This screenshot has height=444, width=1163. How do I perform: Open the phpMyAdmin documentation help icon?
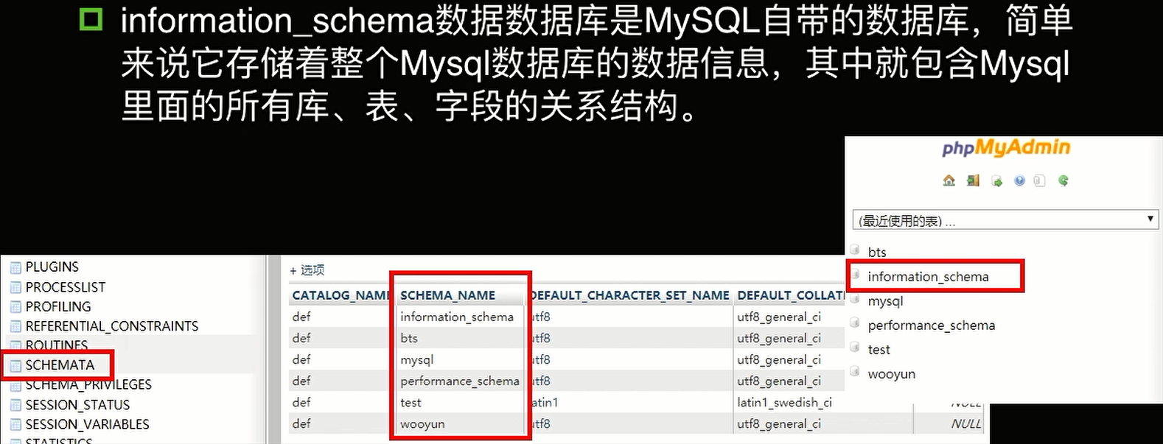(x=1019, y=180)
